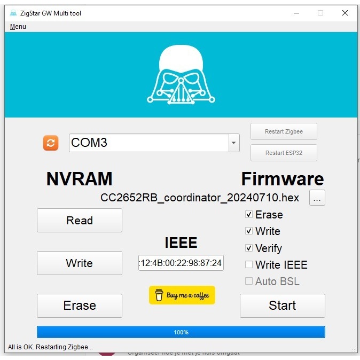Uncheck the Verify checkbox
Image resolution: width=360 pixels, height=360 pixels.
coord(249,248)
